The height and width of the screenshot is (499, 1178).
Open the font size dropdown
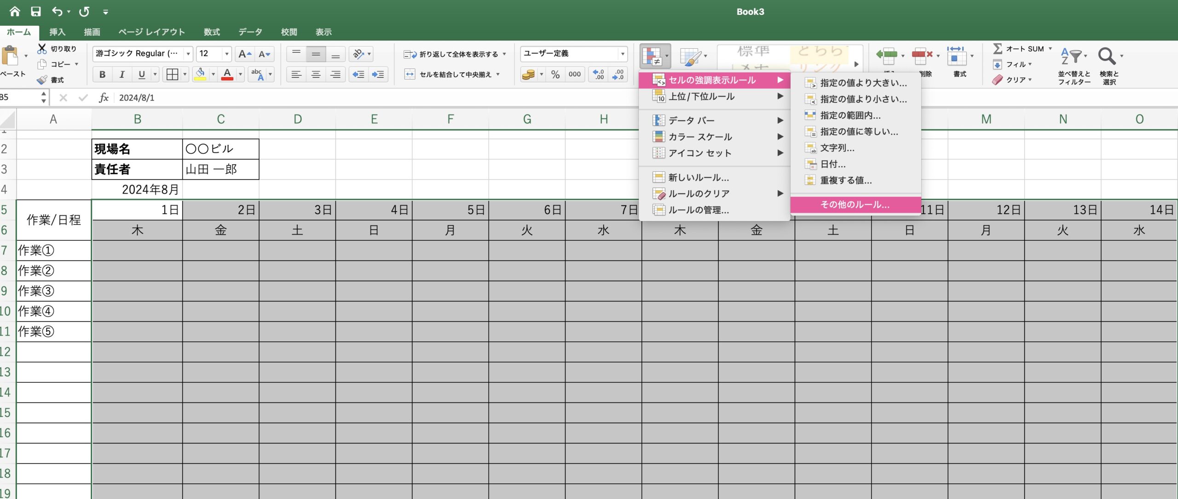pyautogui.click(x=227, y=54)
